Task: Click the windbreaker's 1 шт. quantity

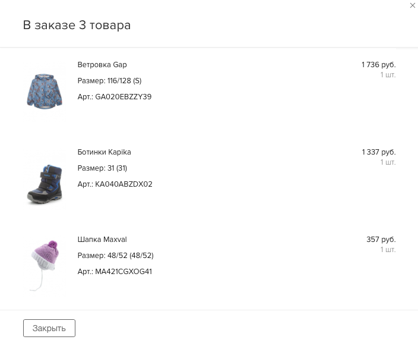Action: (388, 75)
